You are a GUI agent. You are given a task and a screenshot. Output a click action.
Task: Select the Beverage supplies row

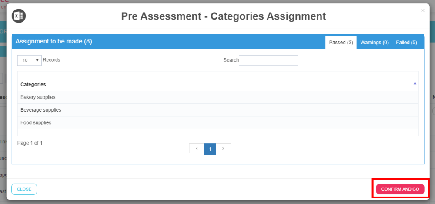click(x=41, y=110)
